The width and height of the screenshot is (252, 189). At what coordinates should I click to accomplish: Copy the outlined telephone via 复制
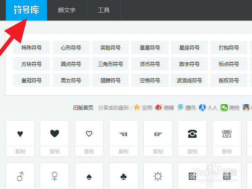click(227, 151)
